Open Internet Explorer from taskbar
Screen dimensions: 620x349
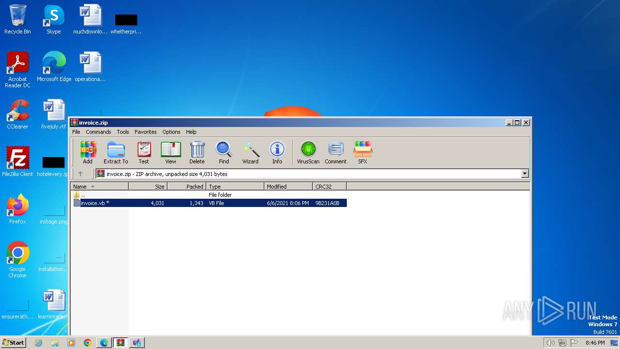pos(38,343)
